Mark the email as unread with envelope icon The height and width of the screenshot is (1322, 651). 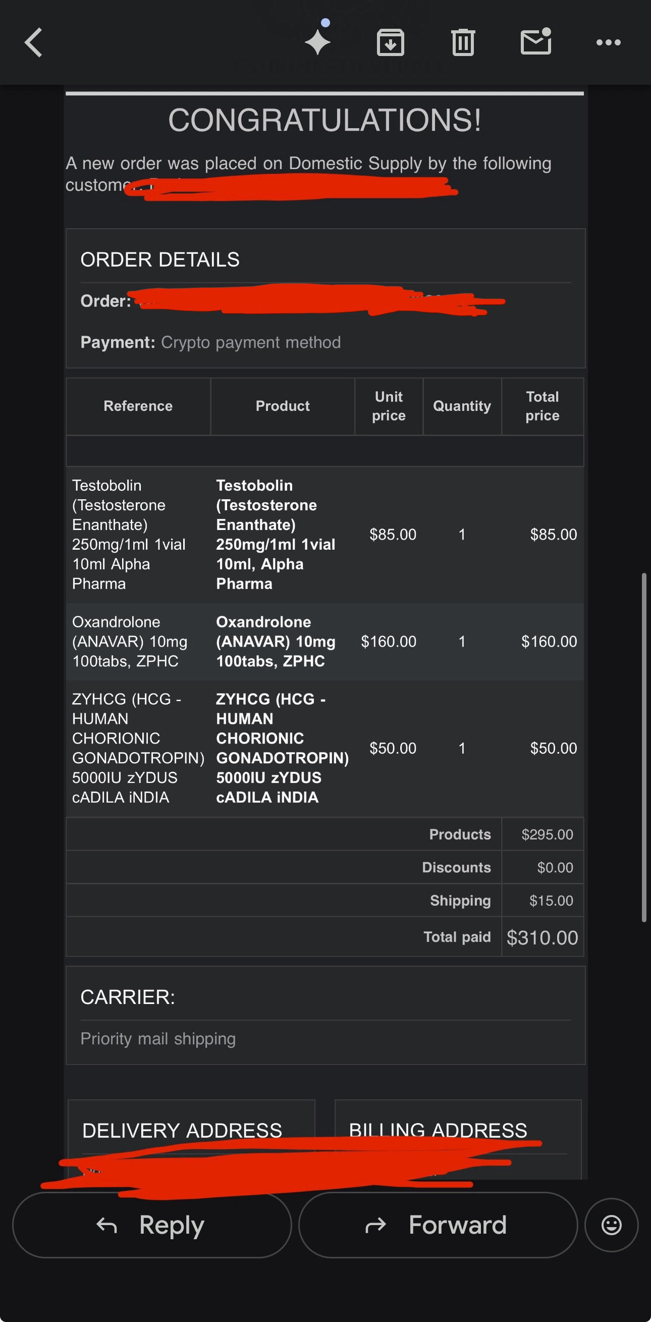point(536,41)
